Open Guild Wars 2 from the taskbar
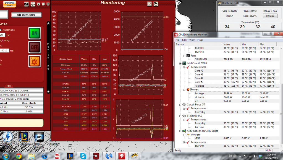The image size is (283, 160). (x=57, y=156)
